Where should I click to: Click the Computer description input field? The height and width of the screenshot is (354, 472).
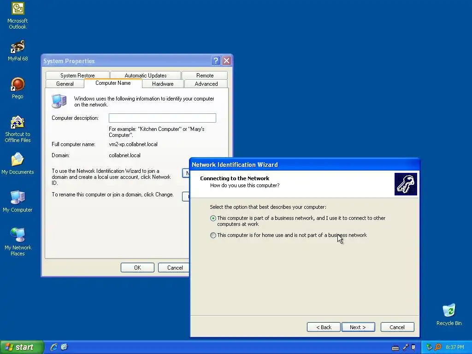point(162,118)
